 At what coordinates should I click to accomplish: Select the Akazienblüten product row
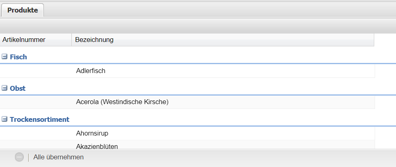[97, 146]
